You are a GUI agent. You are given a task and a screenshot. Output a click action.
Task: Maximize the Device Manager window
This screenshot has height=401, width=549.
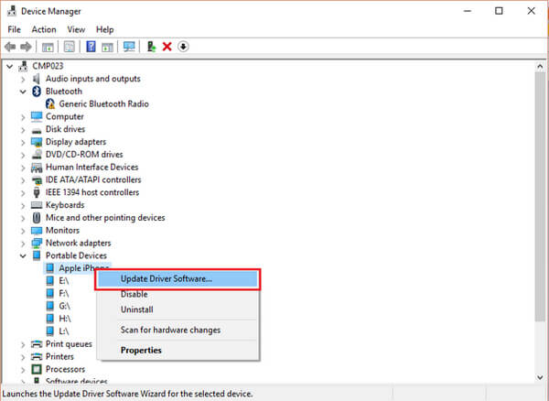coord(499,11)
